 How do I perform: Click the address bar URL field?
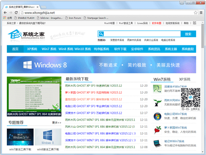(107, 13)
